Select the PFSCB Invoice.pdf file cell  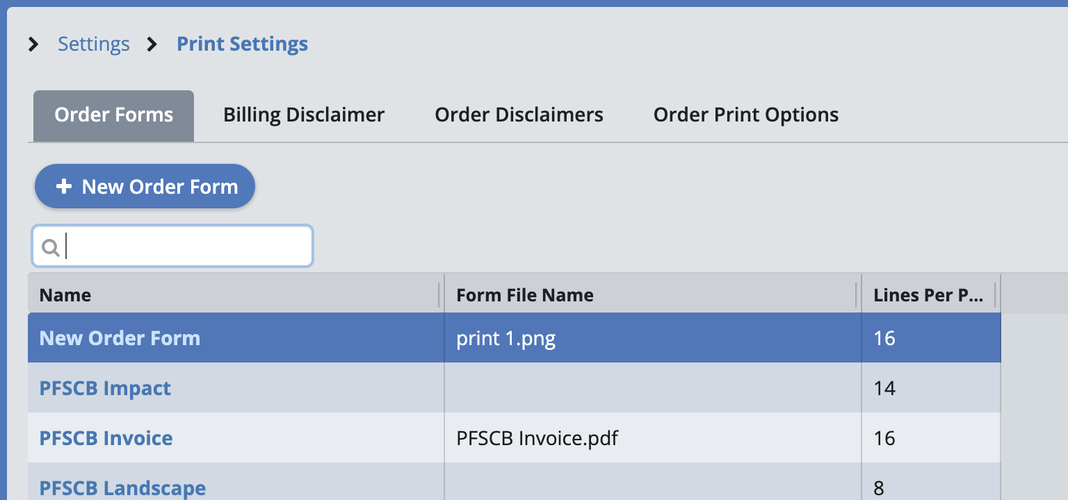click(537, 438)
